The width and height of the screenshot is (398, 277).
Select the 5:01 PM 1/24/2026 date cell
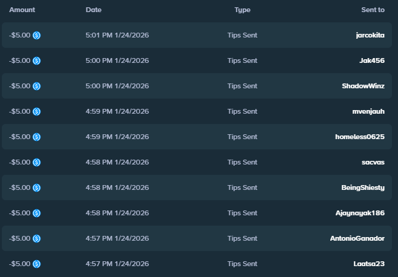pyautogui.click(x=117, y=35)
